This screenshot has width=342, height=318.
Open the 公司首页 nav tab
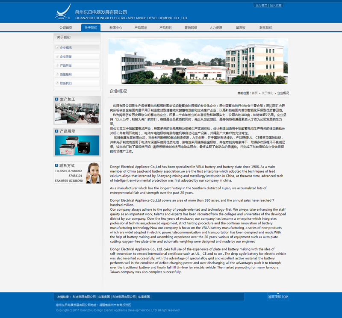pyautogui.click(x=66, y=28)
